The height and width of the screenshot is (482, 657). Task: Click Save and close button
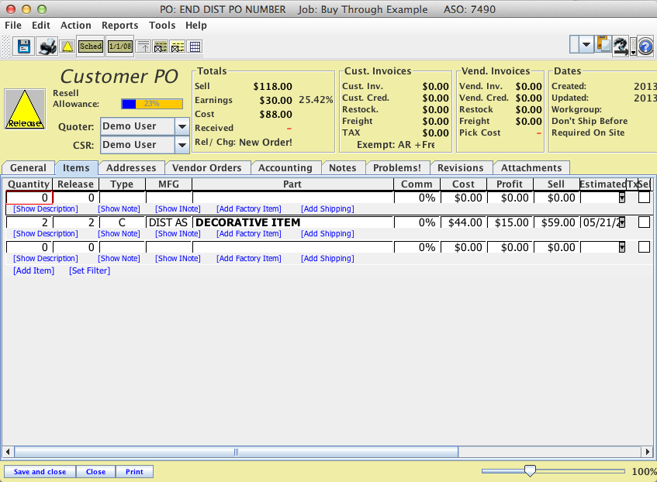(x=40, y=471)
